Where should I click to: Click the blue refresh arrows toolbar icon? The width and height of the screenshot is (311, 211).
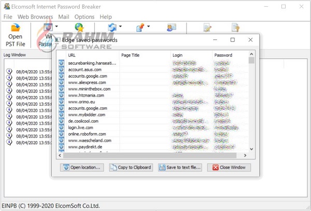point(112,27)
